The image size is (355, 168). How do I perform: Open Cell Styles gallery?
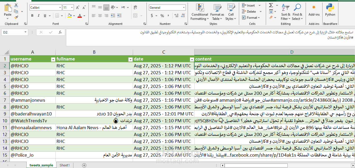pyautogui.click(x=231, y=12)
